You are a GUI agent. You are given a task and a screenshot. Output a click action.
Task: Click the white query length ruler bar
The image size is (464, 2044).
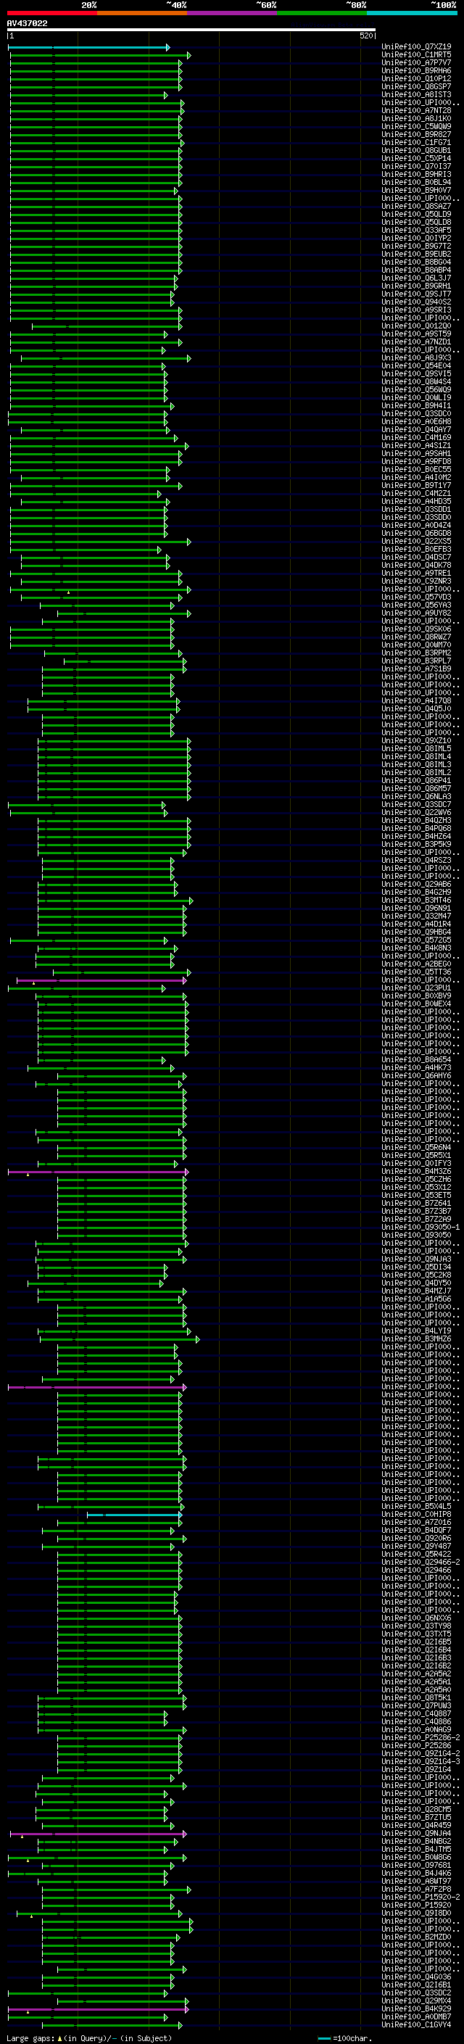(x=191, y=30)
